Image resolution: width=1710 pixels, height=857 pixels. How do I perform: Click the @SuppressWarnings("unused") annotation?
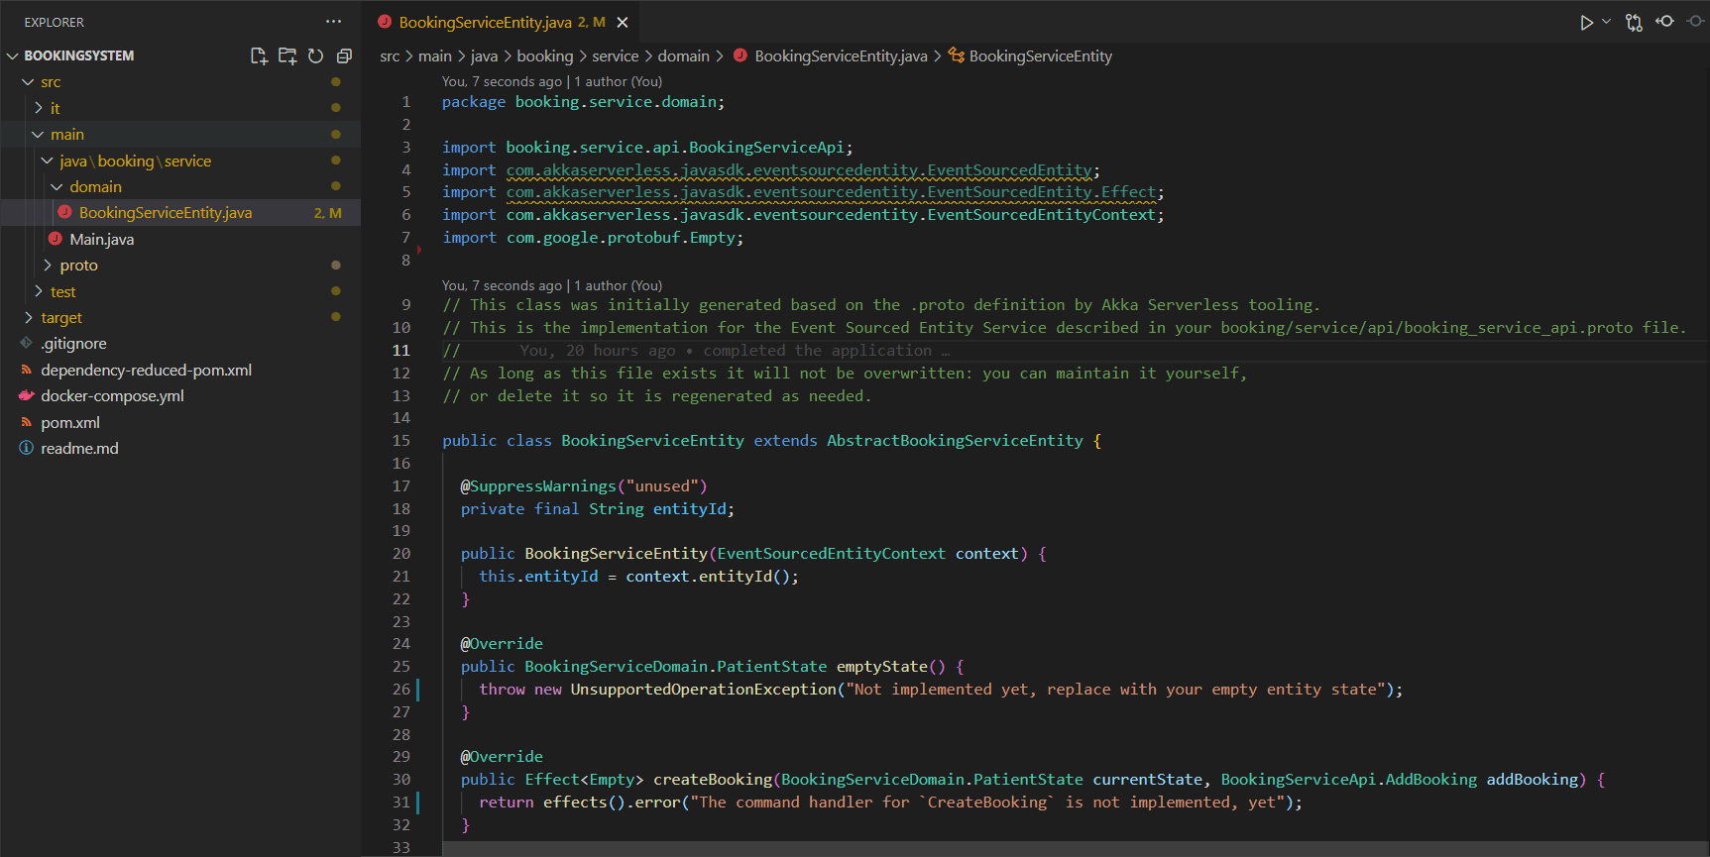pos(584,486)
